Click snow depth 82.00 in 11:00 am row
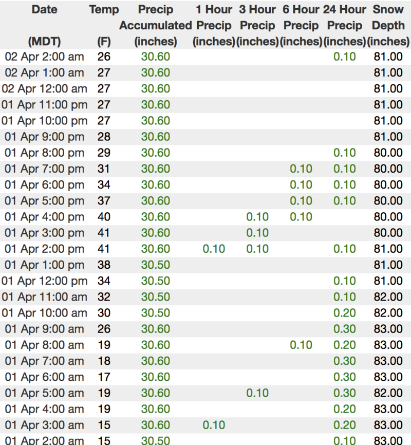411x445 pixels. click(388, 297)
